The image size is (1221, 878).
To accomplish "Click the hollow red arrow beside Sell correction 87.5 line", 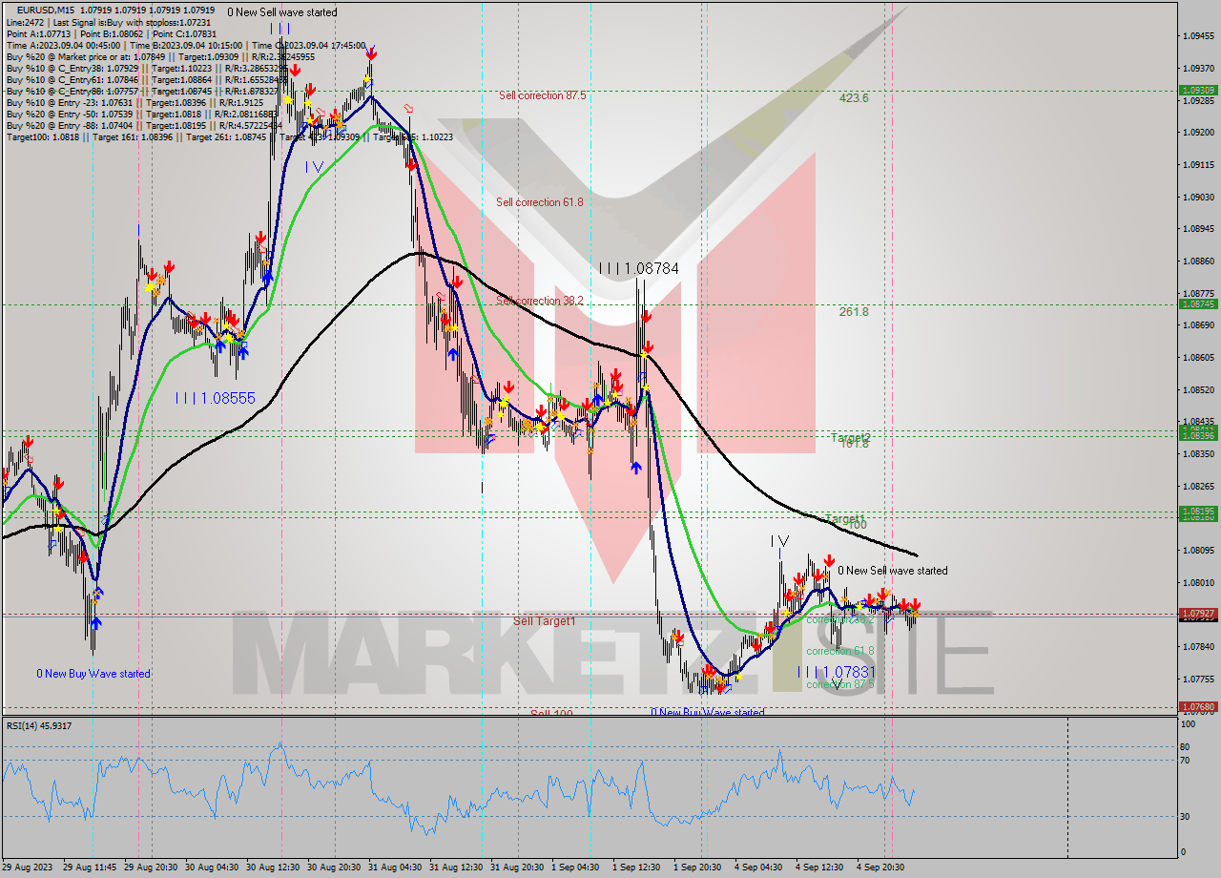I will (x=408, y=109).
